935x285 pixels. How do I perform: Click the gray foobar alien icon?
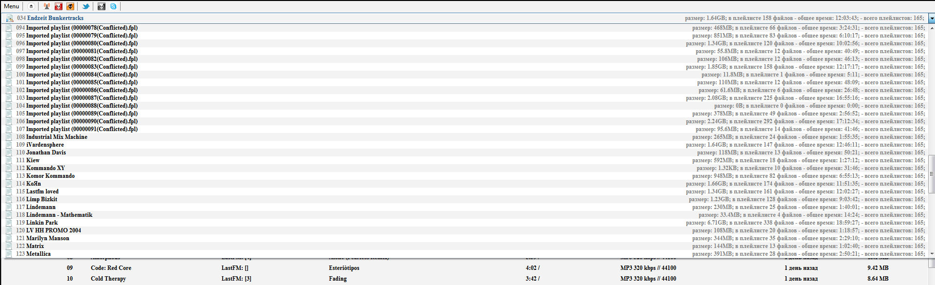coord(102,6)
